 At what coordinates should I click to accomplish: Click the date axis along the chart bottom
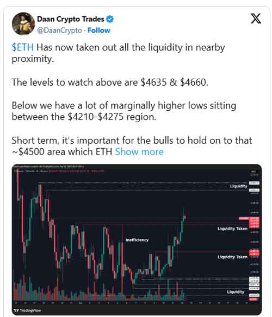(131, 303)
